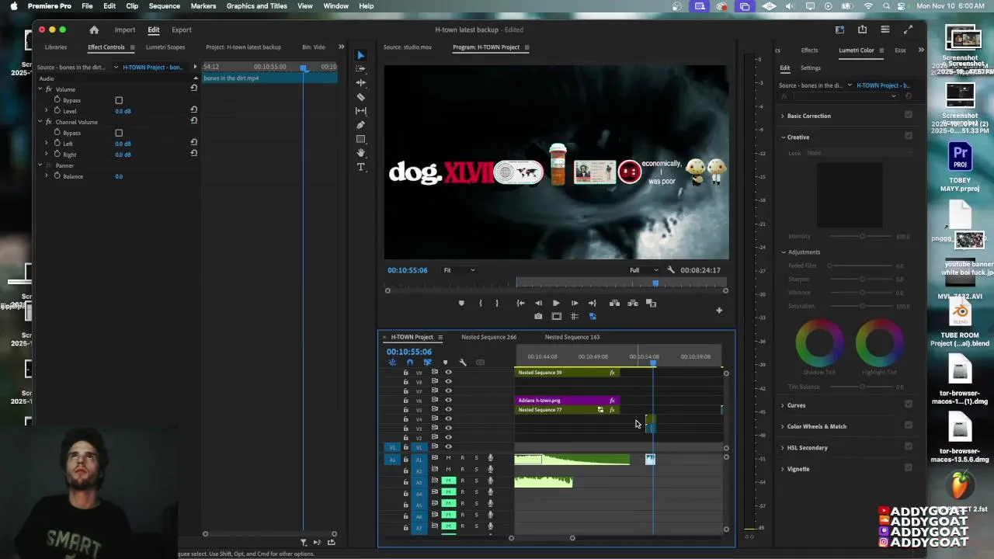Select the Selection arrow tool

coord(360,55)
